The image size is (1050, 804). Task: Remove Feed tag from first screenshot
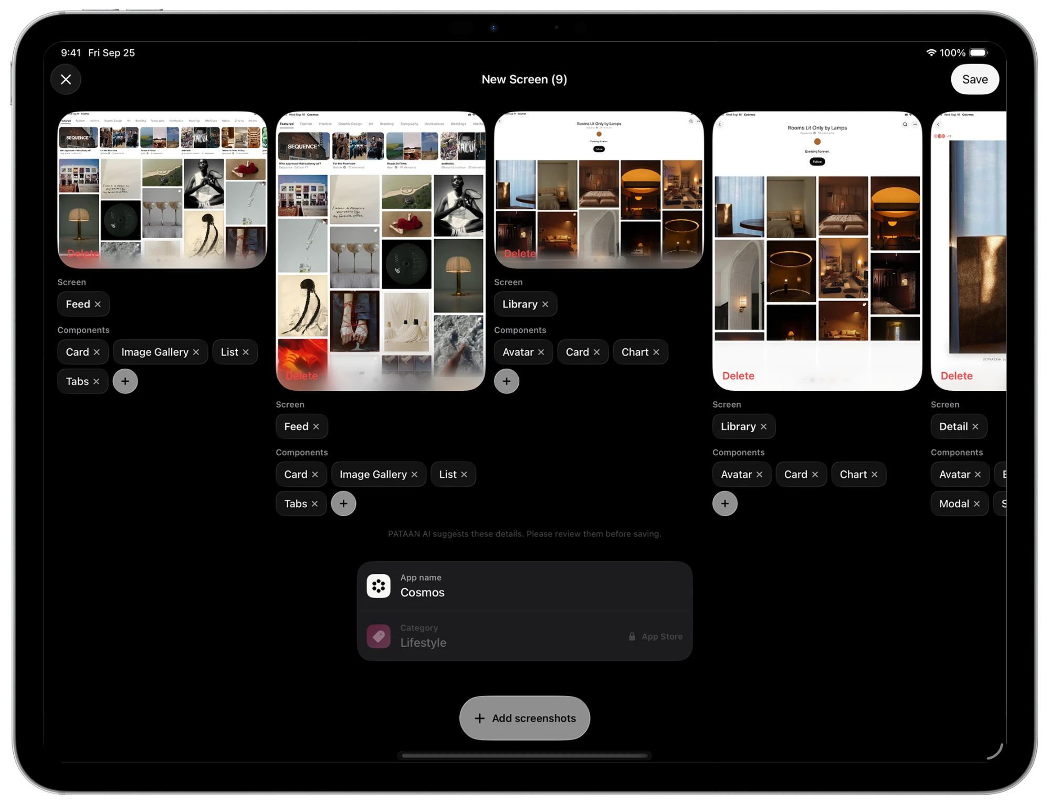(98, 304)
